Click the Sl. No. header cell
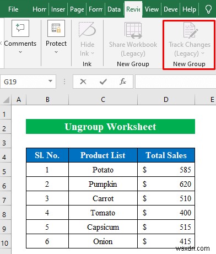Screen dimensions: 216x254 [47, 155]
